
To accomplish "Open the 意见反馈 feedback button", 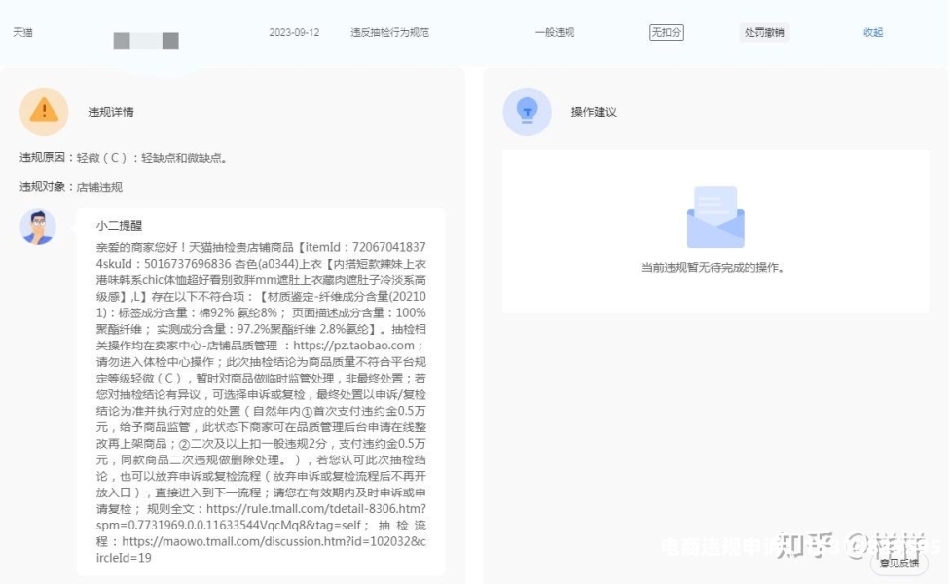I will coord(899,564).
